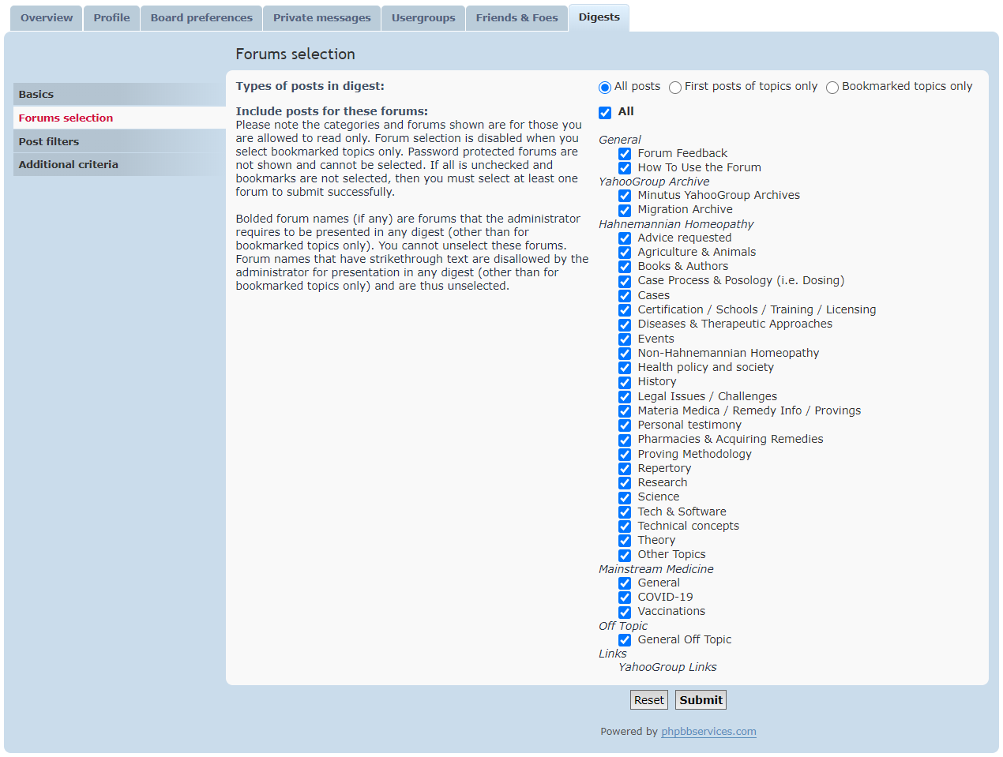The width and height of the screenshot is (1003, 757).
Task: Uncheck the Science forum checkbox
Action: pos(625,497)
